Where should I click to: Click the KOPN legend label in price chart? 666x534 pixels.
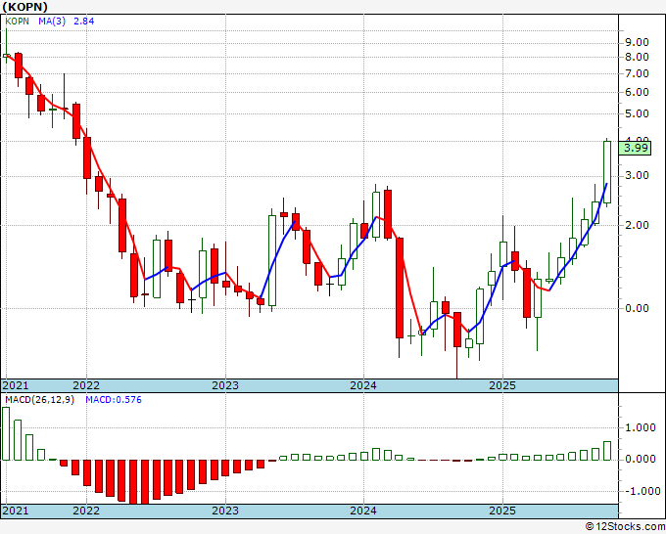click(17, 22)
